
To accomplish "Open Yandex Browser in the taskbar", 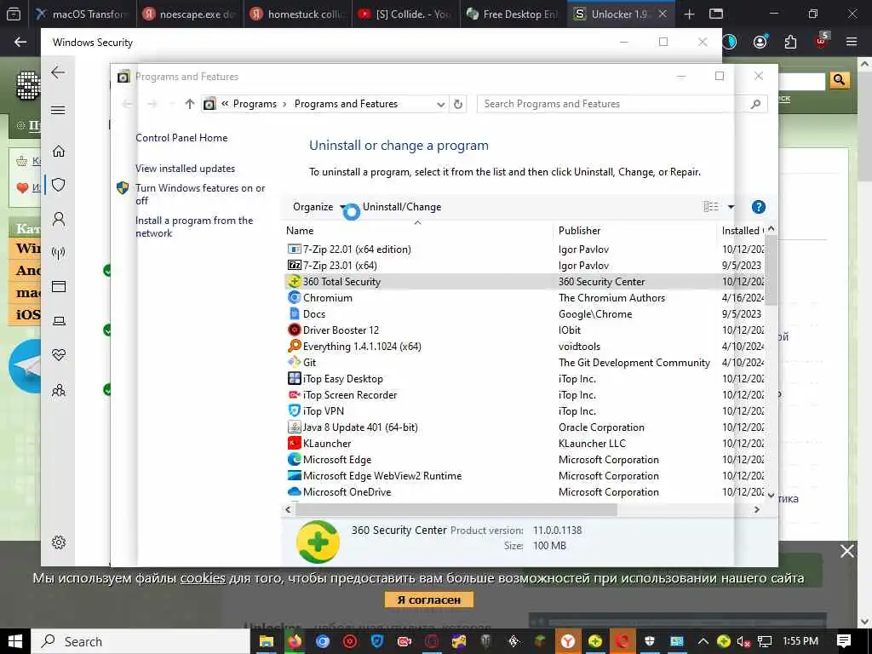I will click(x=568, y=641).
